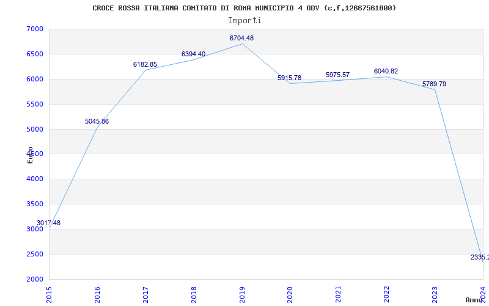489x306 pixels.
Task: Click the 2000 y-axis tick label
Action: tap(35, 279)
